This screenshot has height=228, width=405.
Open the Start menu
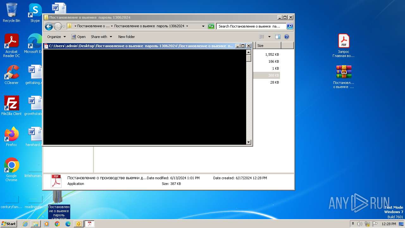pos(9,224)
